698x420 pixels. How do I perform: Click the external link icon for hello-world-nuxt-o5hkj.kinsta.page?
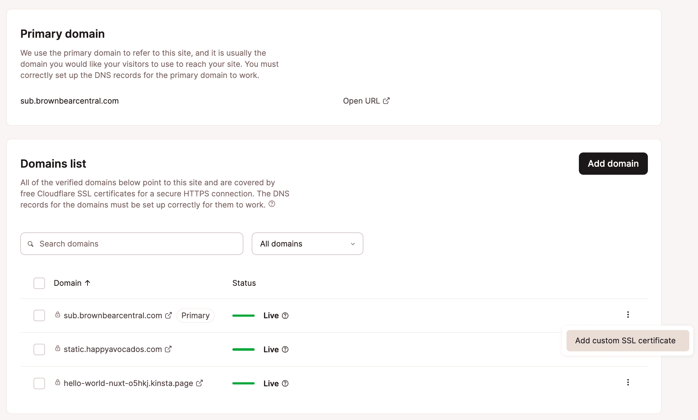click(x=199, y=383)
